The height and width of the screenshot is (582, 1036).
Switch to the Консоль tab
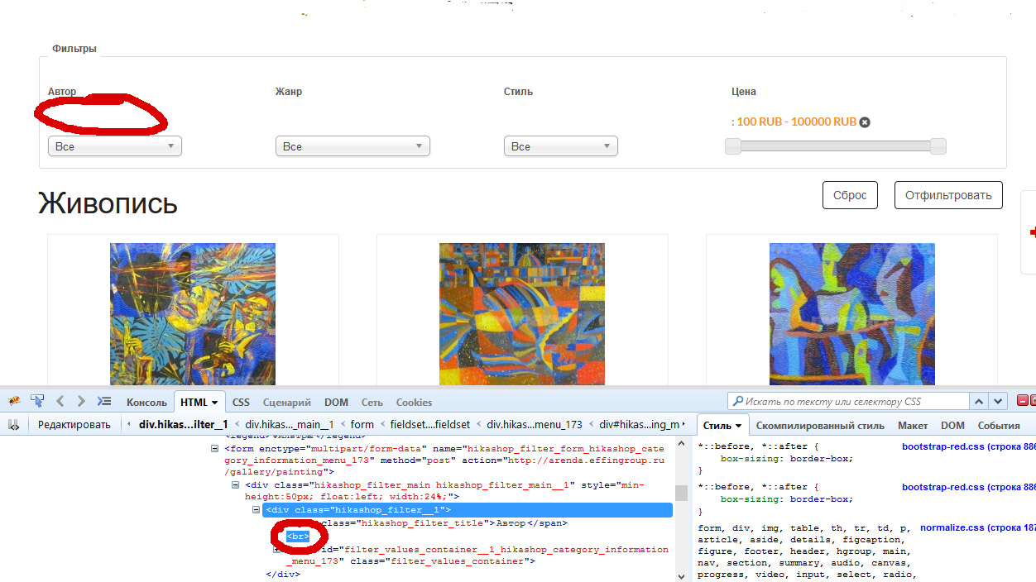pos(146,403)
